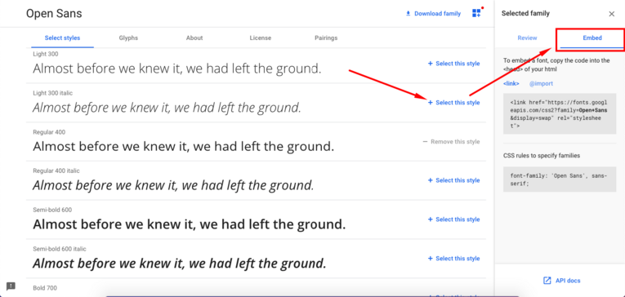Click the download arrow icon beside Download family
The height and width of the screenshot is (297, 625).
click(x=408, y=14)
